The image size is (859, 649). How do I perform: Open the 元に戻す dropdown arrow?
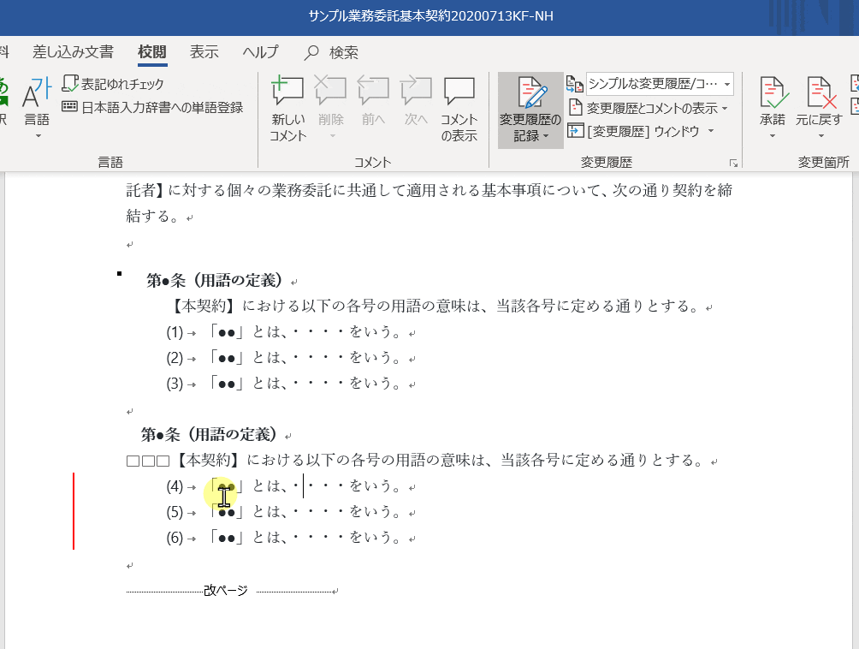[820, 135]
